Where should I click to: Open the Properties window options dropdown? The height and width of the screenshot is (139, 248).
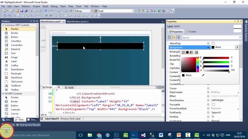235,21
